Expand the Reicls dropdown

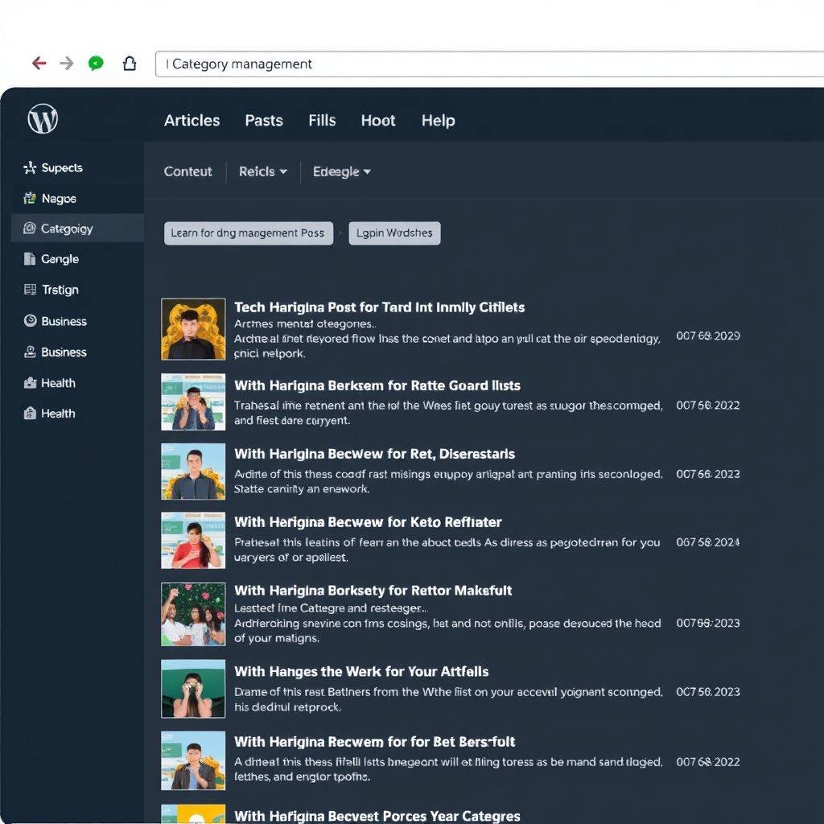coord(263,171)
